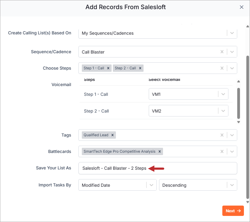Click the dialog scrollbar up arrow
250x222 pixels.
coord(248,26)
